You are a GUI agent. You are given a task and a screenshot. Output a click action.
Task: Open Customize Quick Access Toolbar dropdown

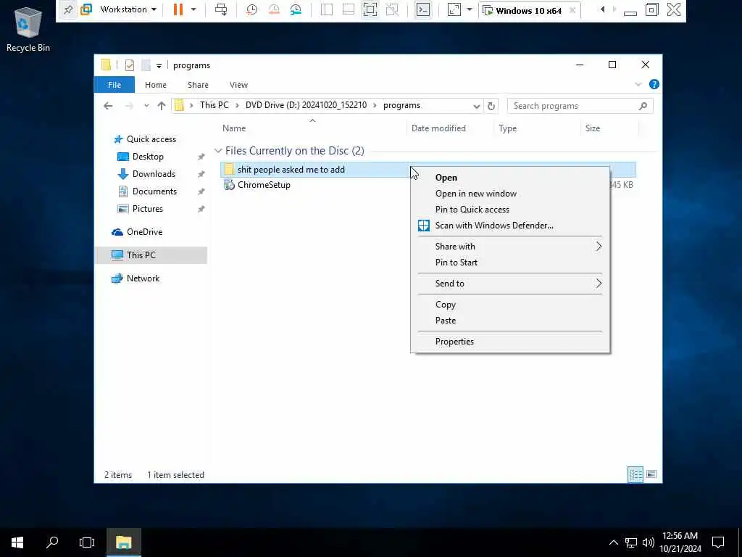click(159, 65)
